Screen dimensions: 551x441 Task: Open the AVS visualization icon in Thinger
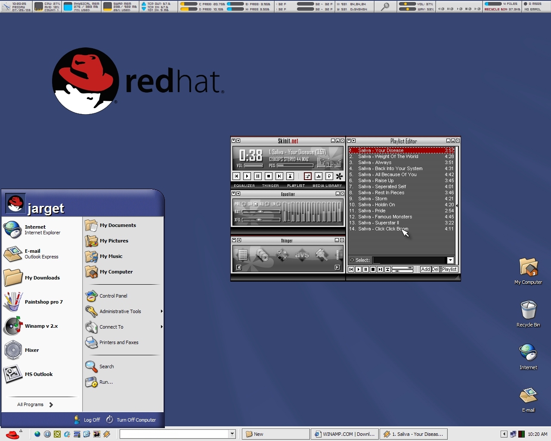pos(302,255)
